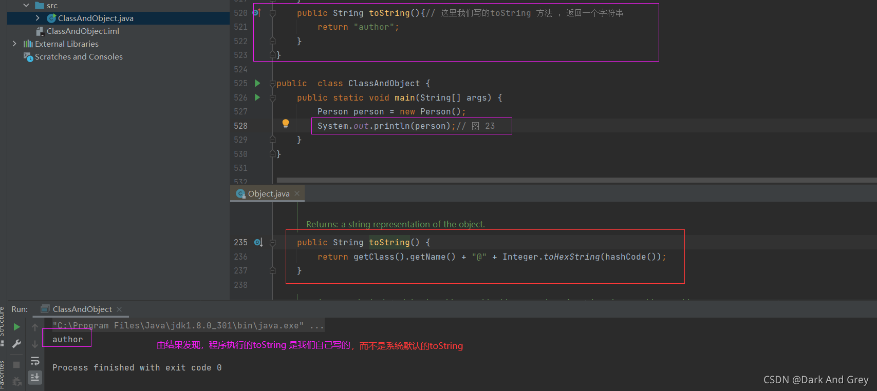Viewport: 877px width, 391px height.
Task: Close the ClassAndObject run tab
Action: coord(119,309)
